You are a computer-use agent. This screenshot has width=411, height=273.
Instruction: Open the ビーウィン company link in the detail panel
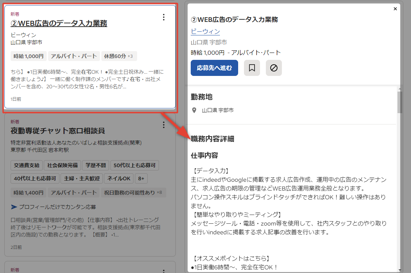click(205, 32)
